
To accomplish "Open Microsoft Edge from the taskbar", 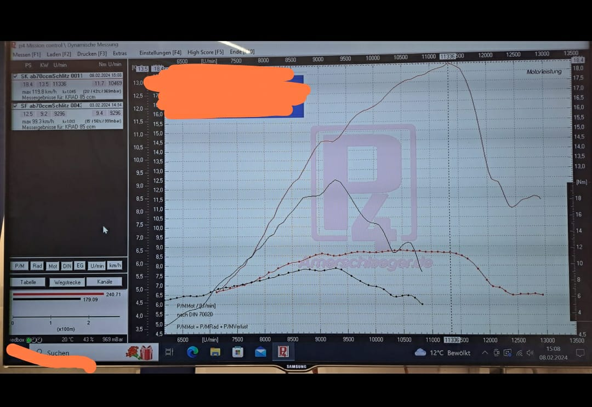I will (x=192, y=352).
